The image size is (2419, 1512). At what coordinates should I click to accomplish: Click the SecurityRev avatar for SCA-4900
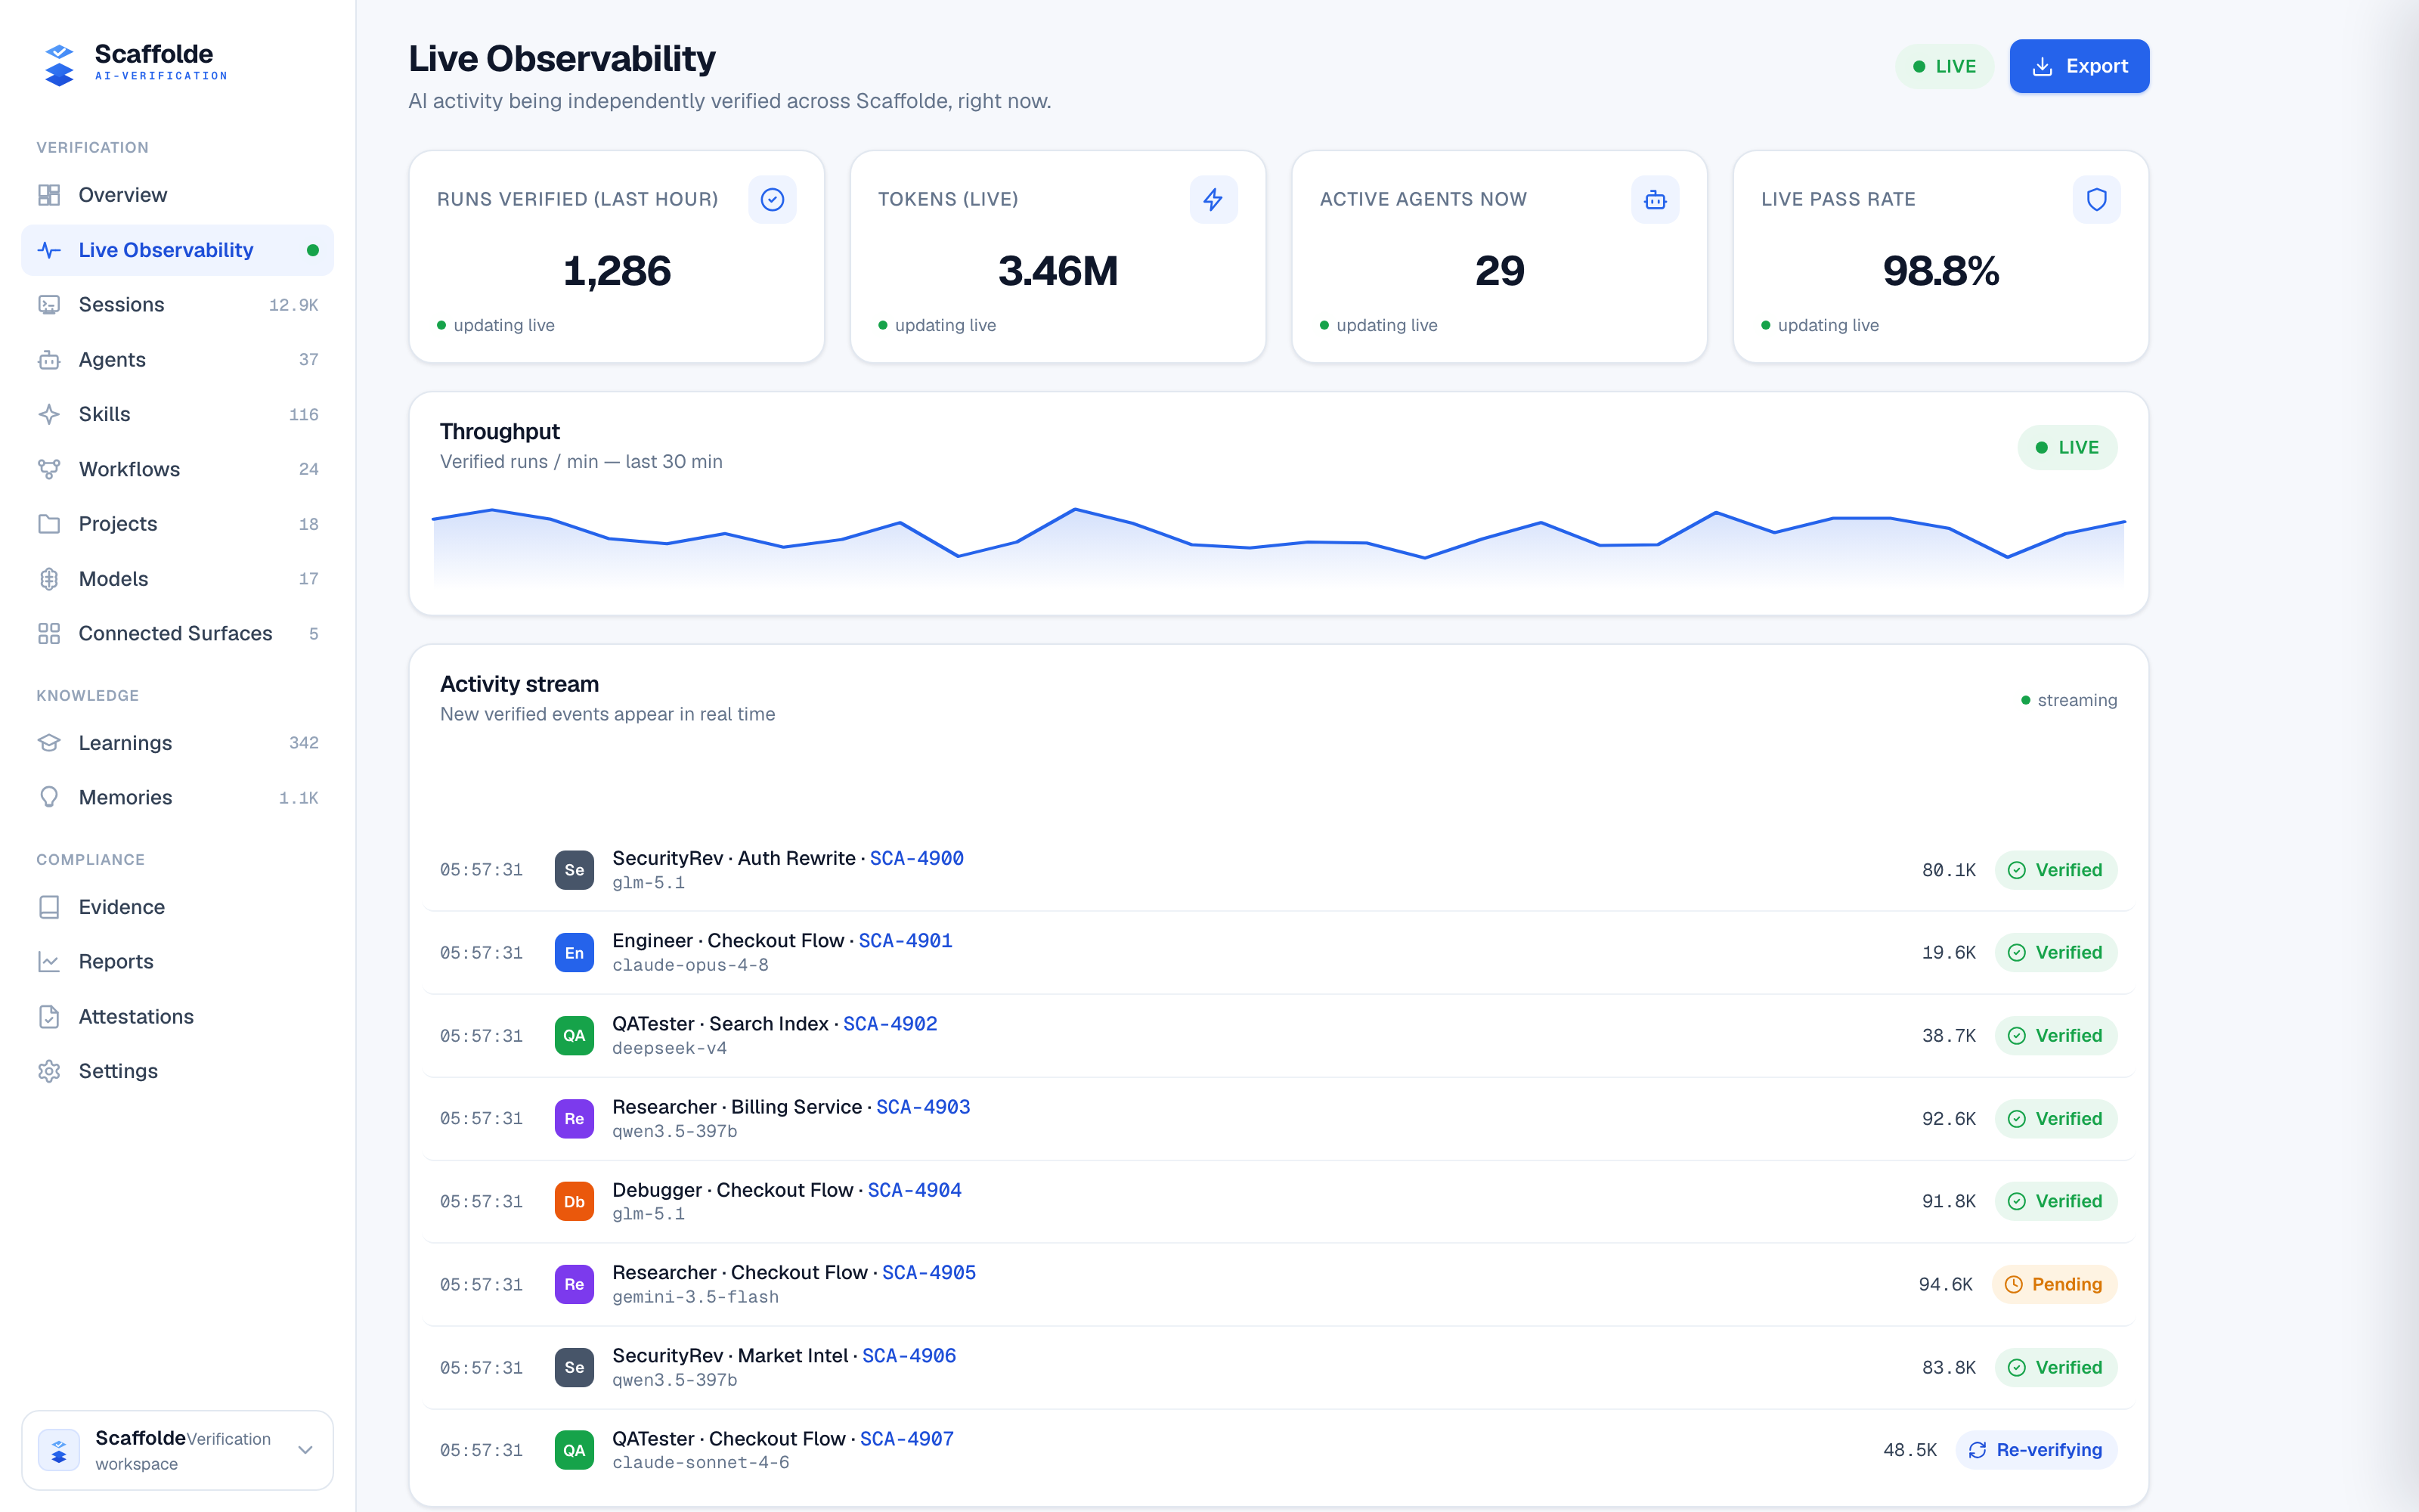[x=574, y=870]
